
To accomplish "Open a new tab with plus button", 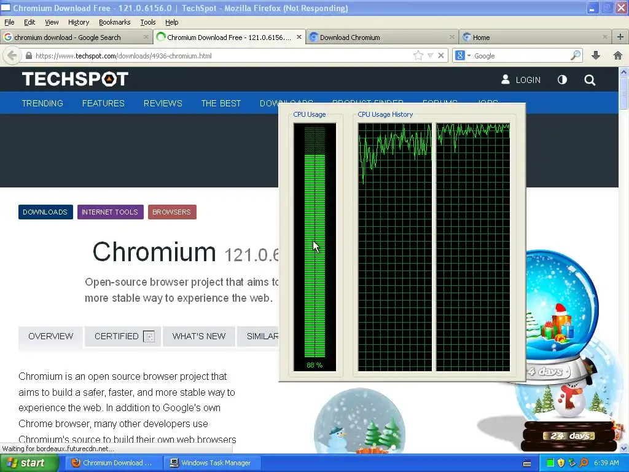I will [x=620, y=37].
